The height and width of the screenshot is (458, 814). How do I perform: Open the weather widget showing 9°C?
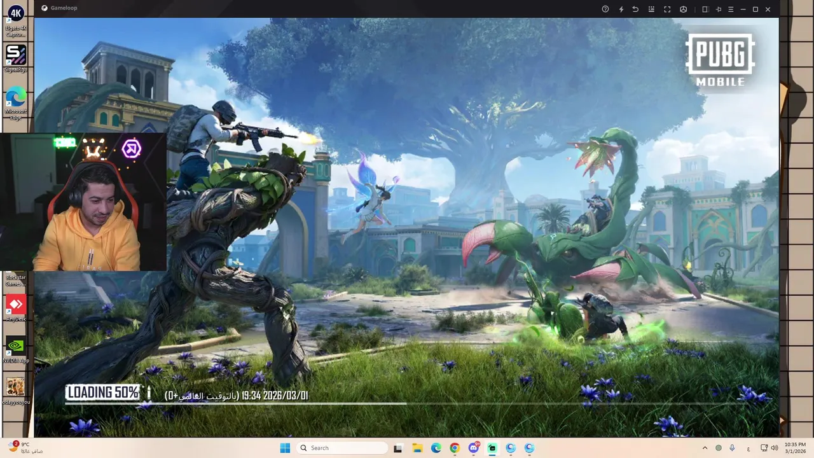click(25, 448)
